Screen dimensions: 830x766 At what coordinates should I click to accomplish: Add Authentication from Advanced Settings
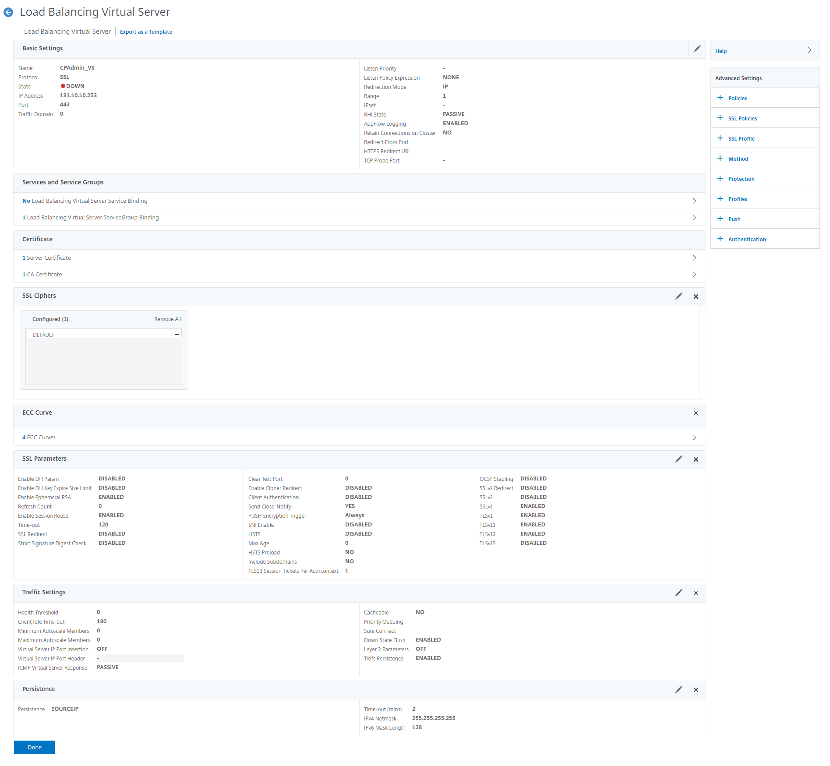point(746,239)
